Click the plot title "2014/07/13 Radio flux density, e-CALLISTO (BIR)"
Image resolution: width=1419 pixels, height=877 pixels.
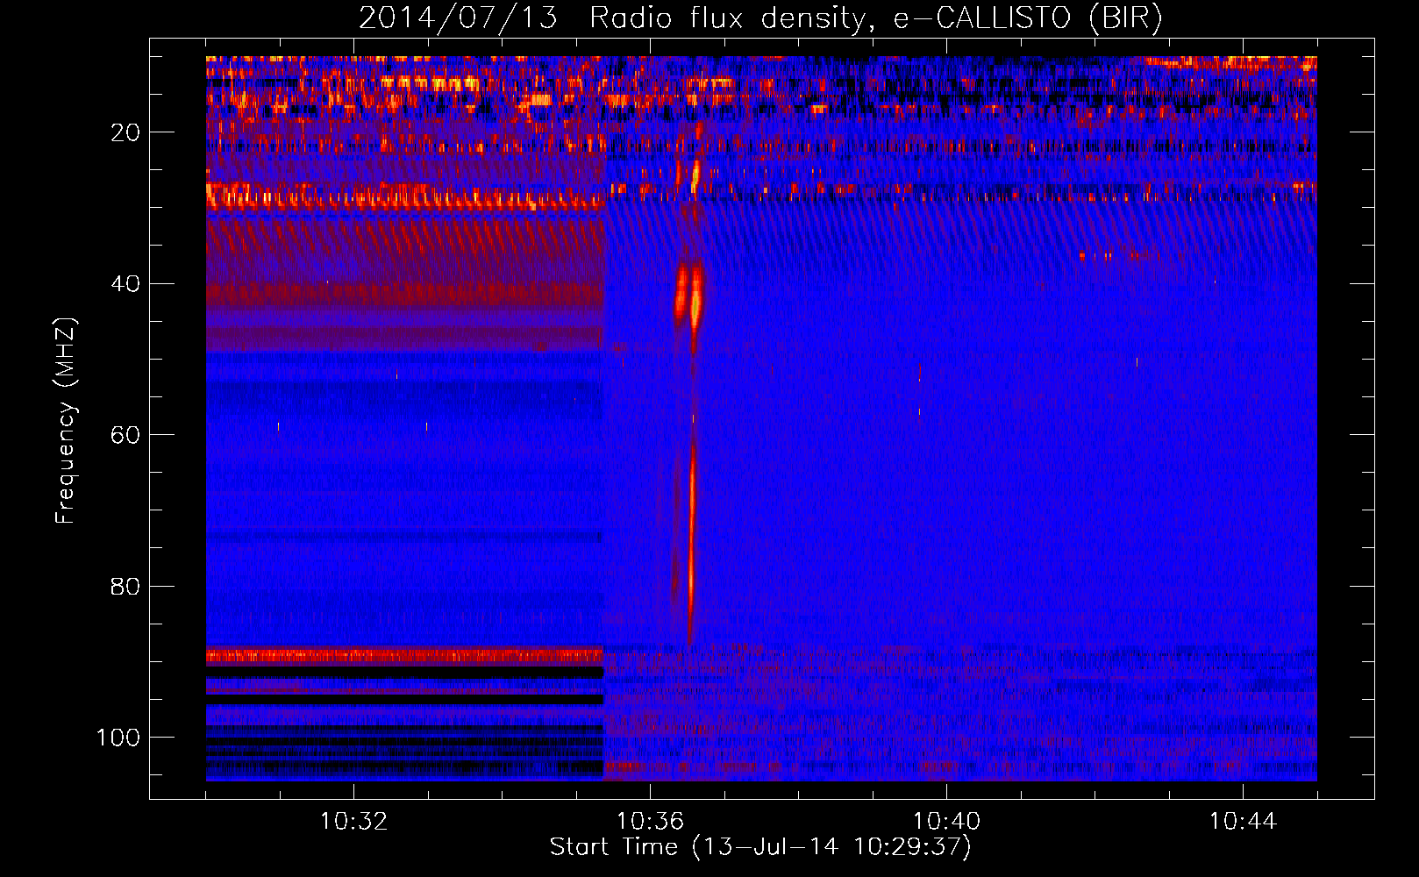click(760, 18)
